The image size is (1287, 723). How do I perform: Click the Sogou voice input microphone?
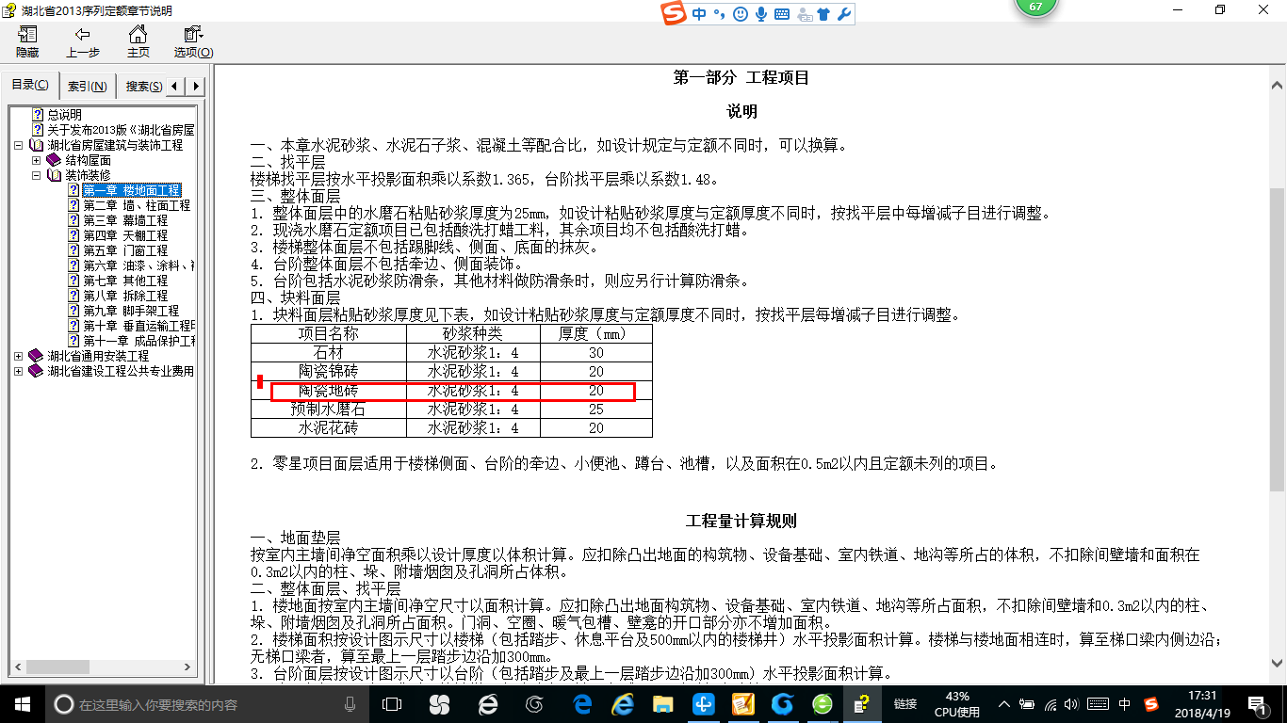[760, 14]
